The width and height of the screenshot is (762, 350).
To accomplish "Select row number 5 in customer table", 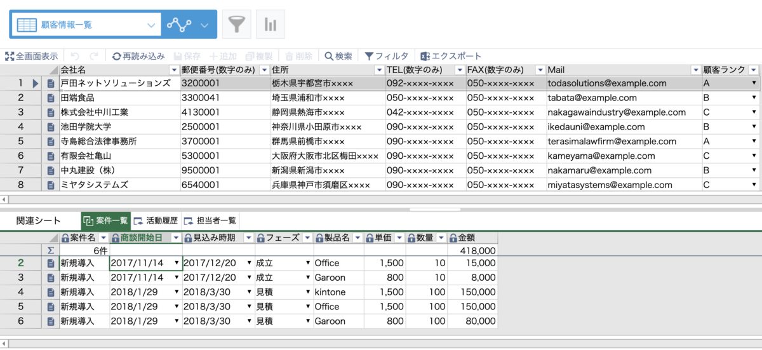I will (x=21, y=141).
